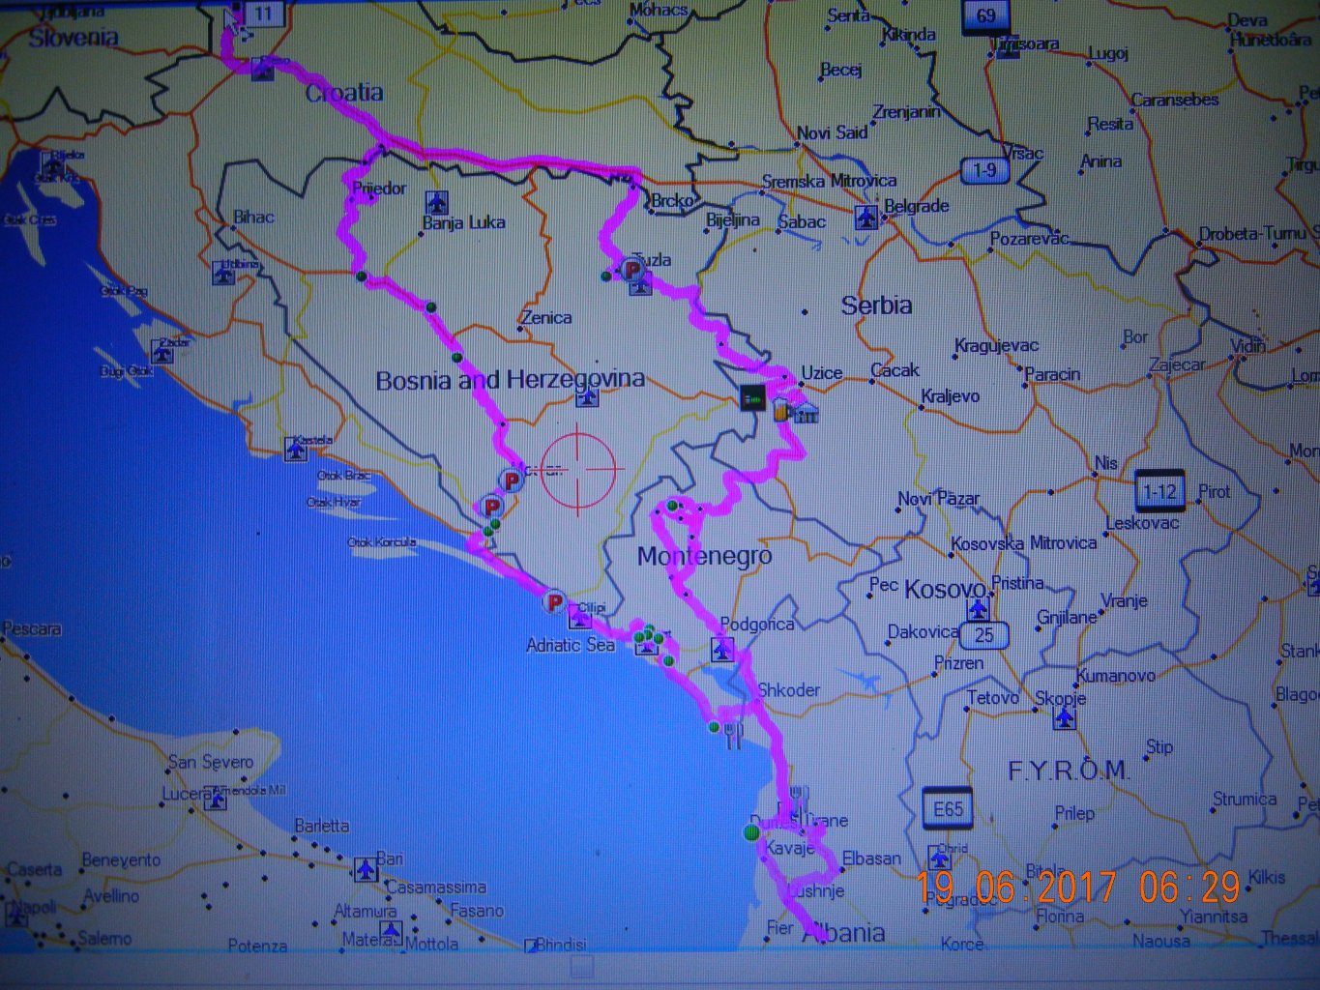
Task: Select the Adriatic Sea label
Action: click(x=571, y=645)
